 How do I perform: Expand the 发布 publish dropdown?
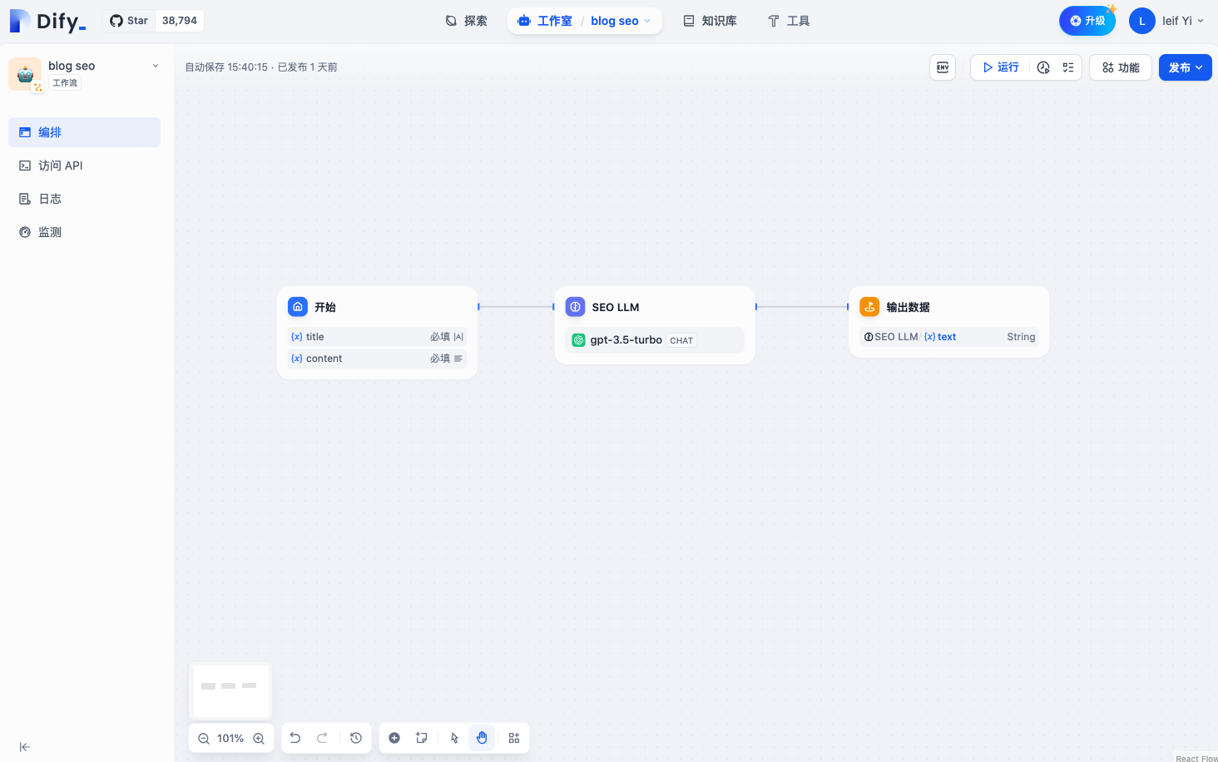pyautogui.click(x=1186, y=67)
